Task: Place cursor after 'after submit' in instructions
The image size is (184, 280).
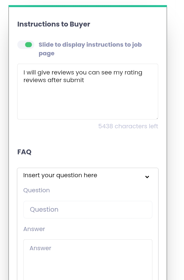Action: tap(85, 80)
